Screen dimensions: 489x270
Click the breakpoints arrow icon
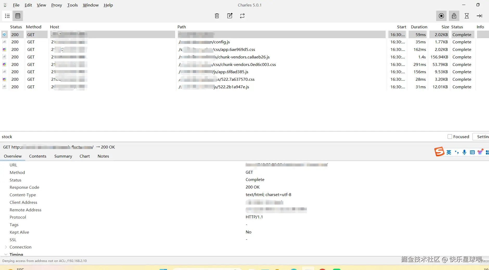(x=479, y=16)
